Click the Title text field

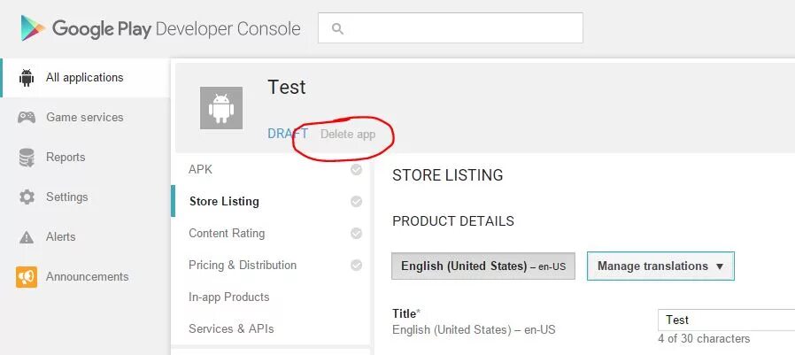(x=726, y=320)
